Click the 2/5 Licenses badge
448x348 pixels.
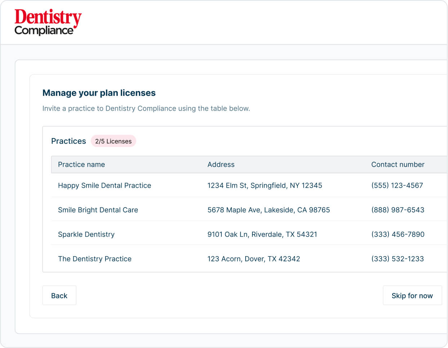tap(113, 141)
